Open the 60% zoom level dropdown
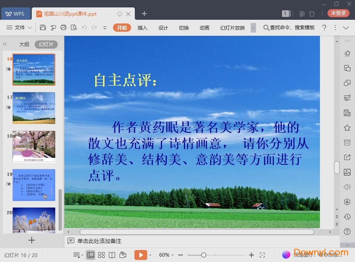Viewport: 355px width, 262px height. [167, 255]
